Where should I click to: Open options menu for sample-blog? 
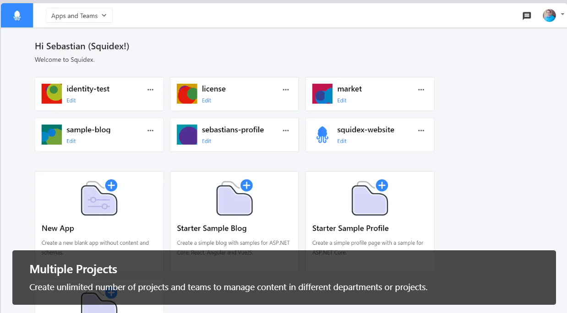tap(150, 130)
